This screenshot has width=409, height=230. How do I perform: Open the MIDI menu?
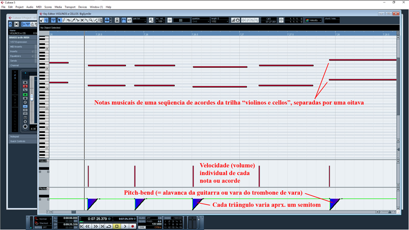click(39, 7)
